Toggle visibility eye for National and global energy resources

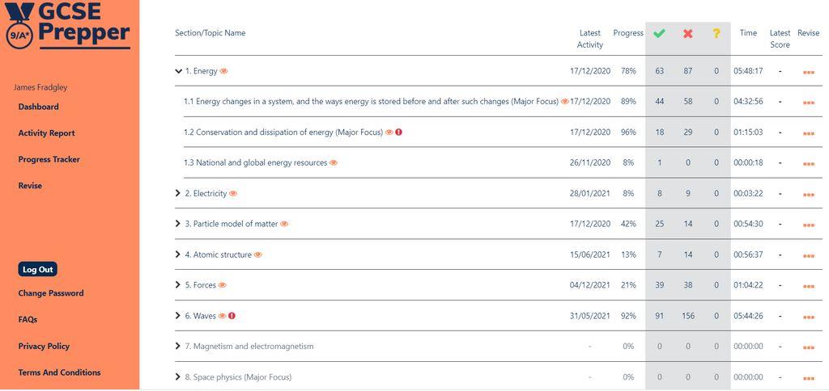pyautogui.click(x=333, y=162)
